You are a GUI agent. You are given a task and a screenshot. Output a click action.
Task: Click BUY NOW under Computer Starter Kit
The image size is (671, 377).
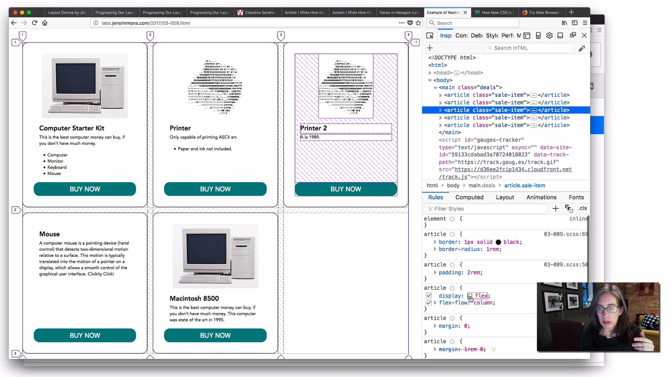point(85,189)
